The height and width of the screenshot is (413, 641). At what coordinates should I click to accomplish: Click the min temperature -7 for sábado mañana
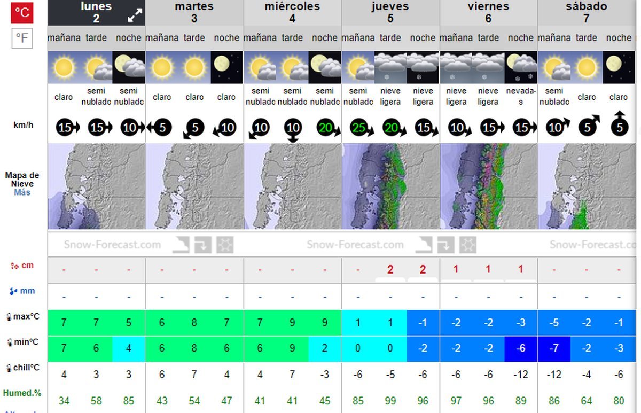[x=554, y=348]
